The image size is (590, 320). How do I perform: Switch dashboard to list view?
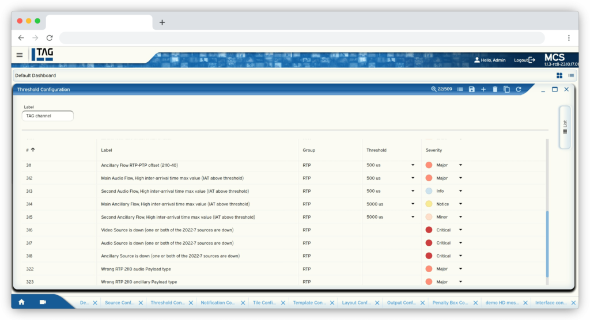pyautogui.click(x=571, y=75)
